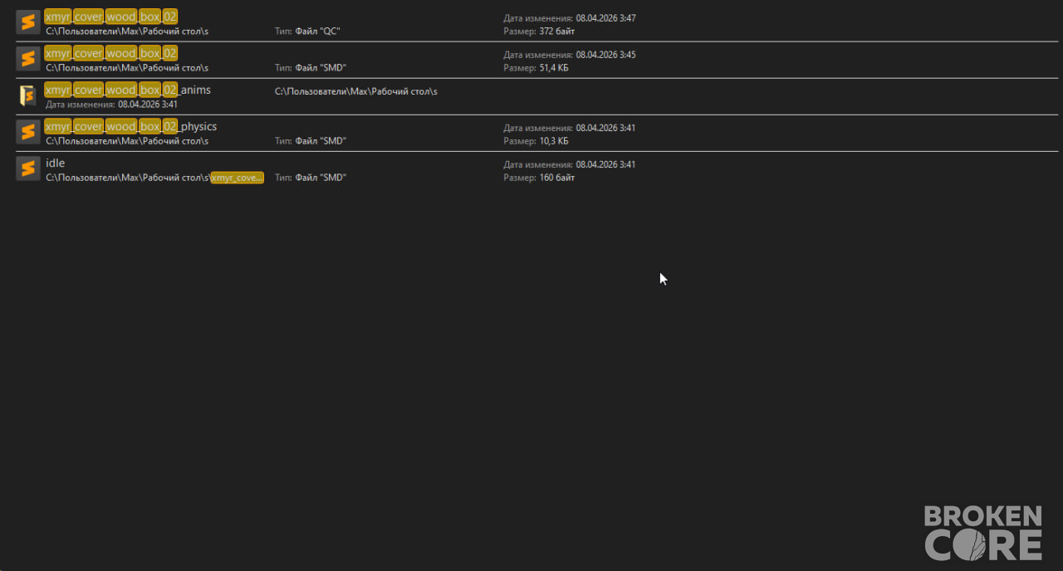The height and width of the screenshot is (571, 1063).
Task: Select the xmyr_cover_wood_box_02_physics file name
Action: coord(131,126)
